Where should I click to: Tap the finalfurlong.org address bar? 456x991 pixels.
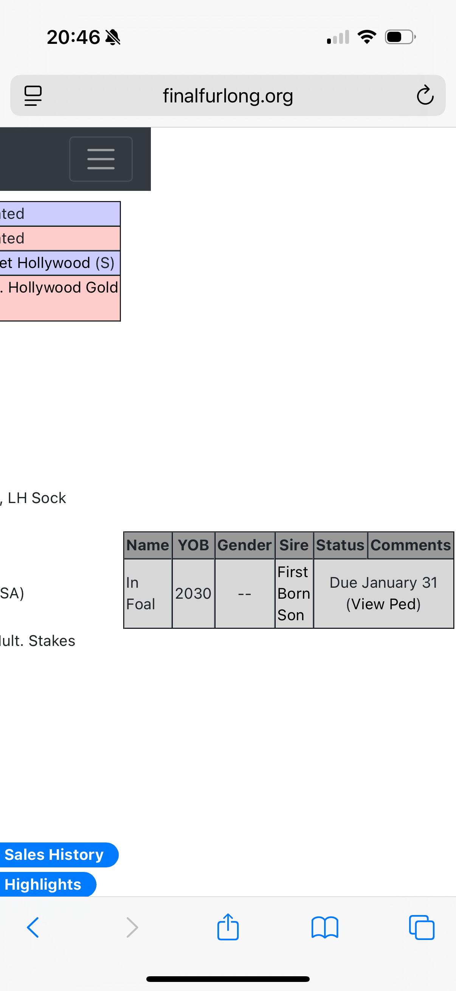(x=228, y=95)
